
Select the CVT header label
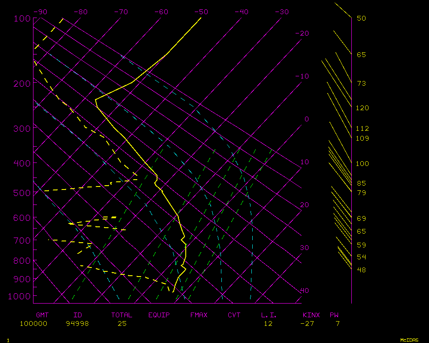pos(234,315)
